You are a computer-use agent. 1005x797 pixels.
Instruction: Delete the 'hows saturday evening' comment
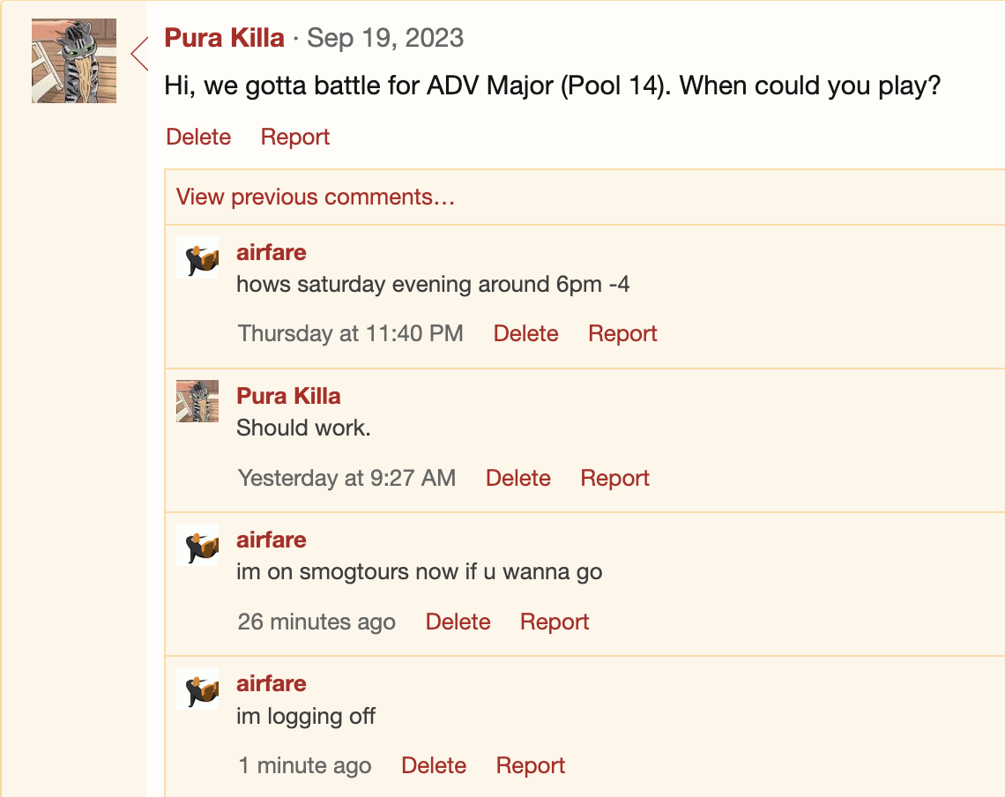(525, 333)
